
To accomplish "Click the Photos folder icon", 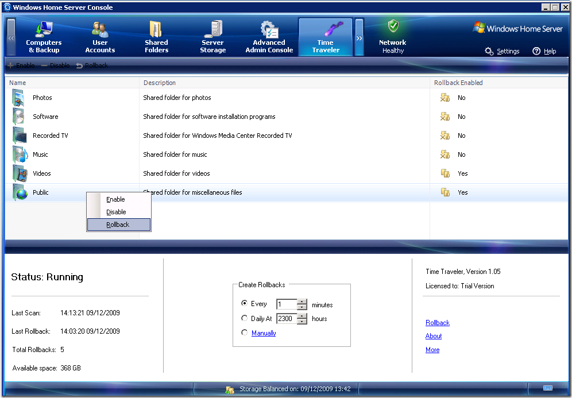I will click(18, 98).
